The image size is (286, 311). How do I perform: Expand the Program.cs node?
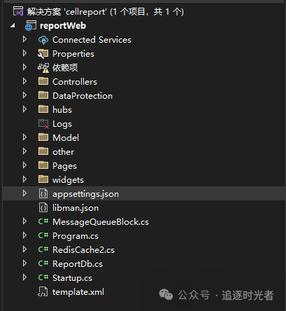point(24,235)
